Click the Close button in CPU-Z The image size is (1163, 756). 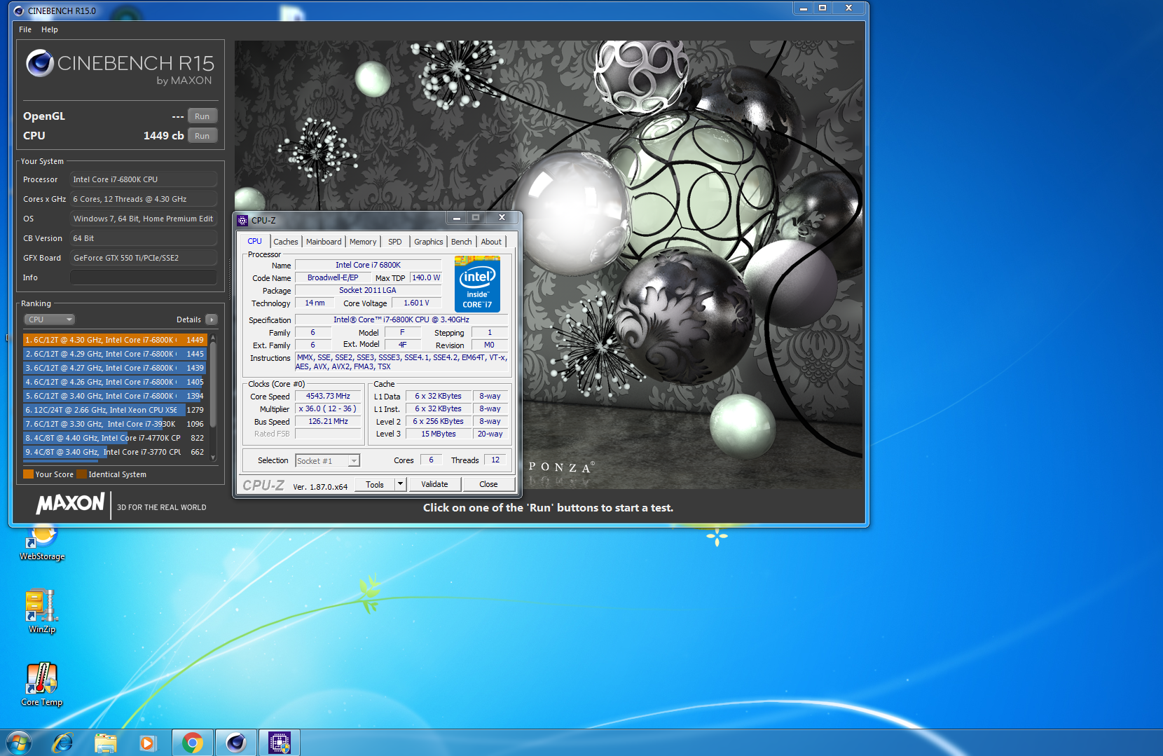[x=488, y=484]
